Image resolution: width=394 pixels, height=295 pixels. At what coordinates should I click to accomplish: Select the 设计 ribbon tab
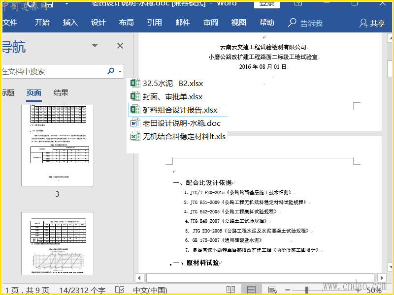coord(98,23)
